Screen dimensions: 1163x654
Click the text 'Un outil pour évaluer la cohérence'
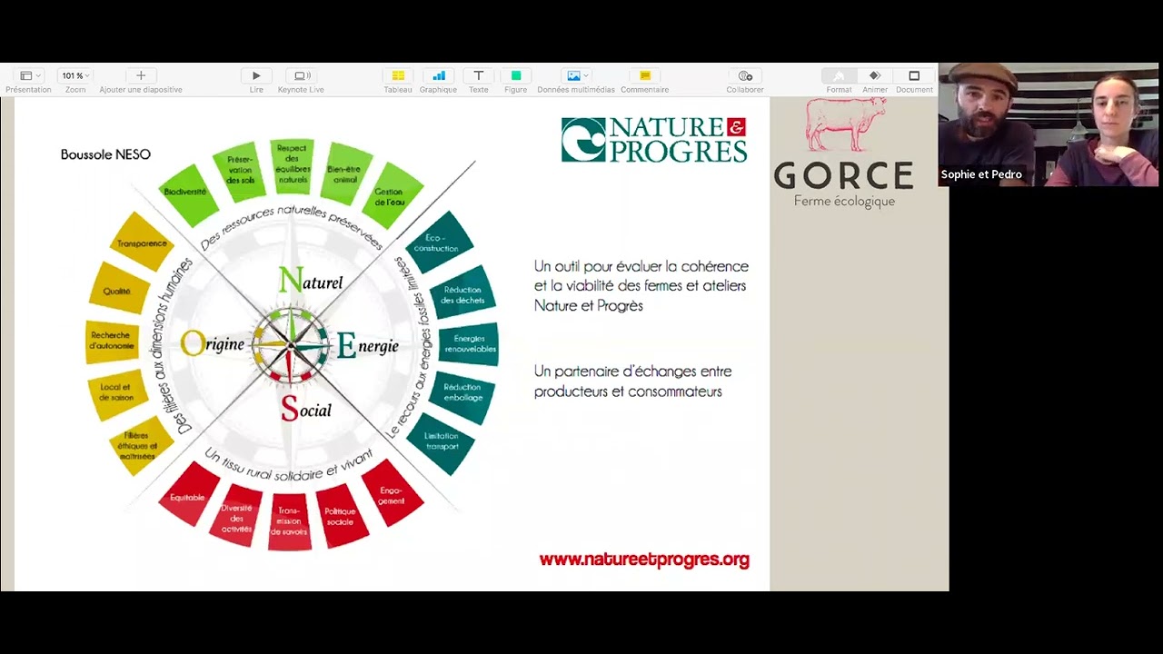tap(641, 266)
